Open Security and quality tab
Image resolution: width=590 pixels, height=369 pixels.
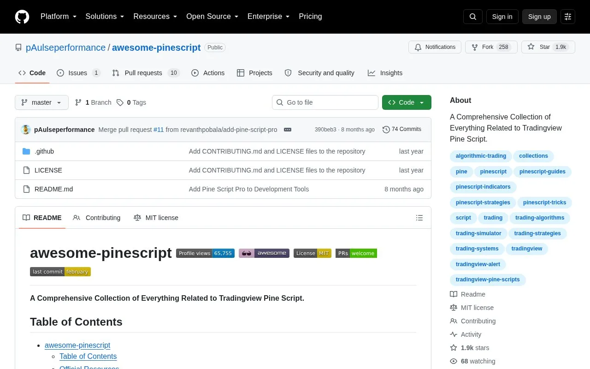pyautogui.click(x=319, y=73)
